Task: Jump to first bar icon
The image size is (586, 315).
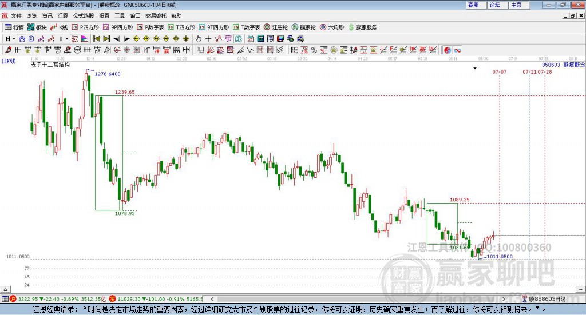Action: (96, 39)
